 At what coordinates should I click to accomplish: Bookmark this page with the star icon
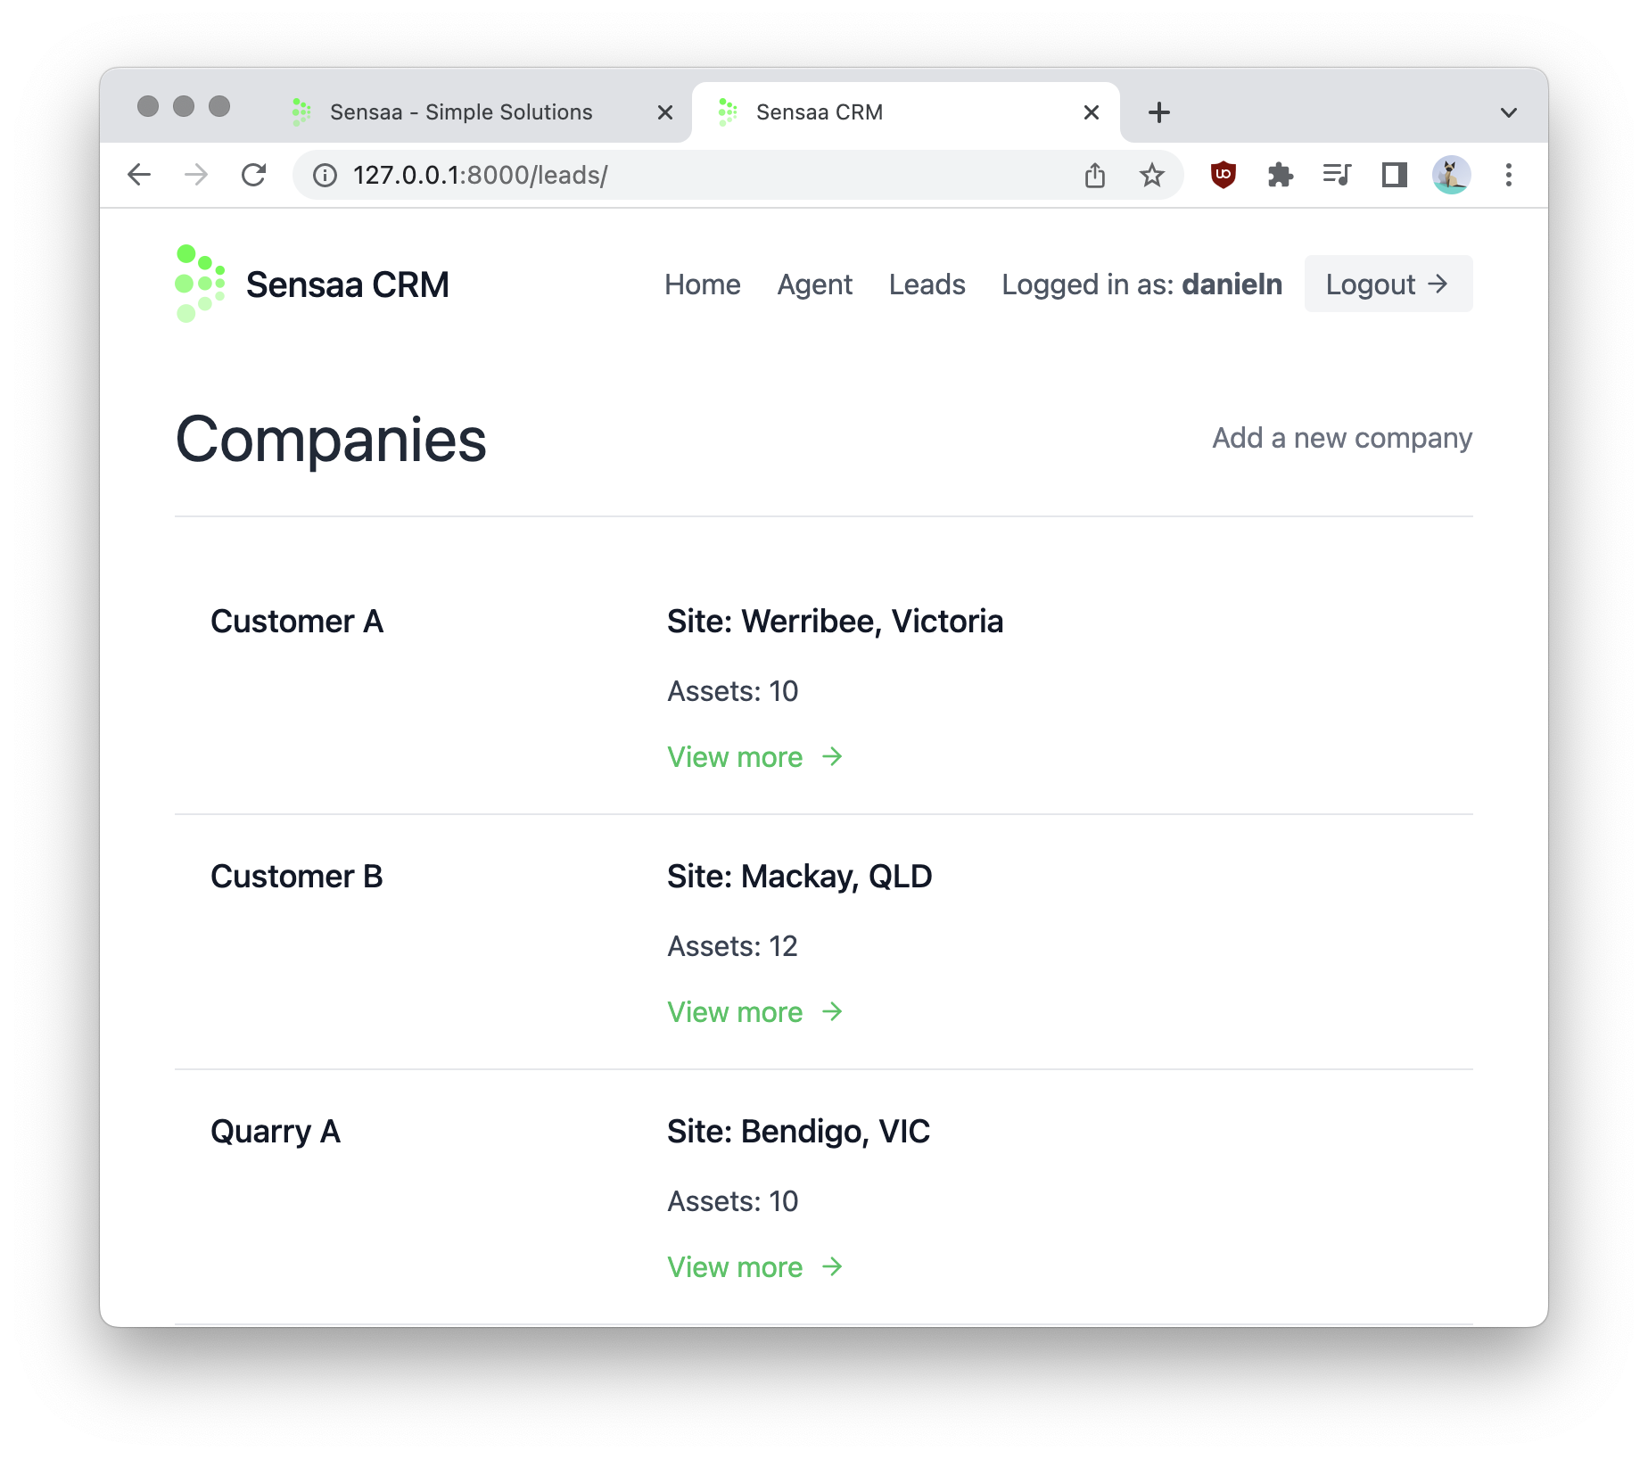point(1152,175)
